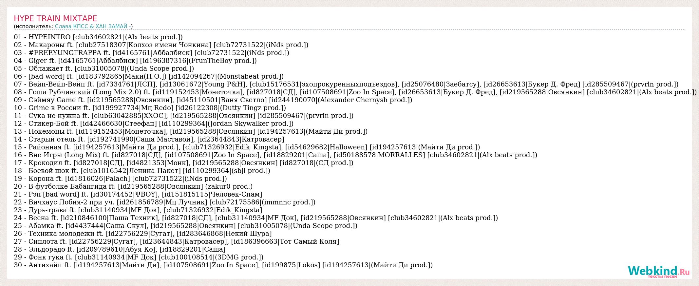Click the Webkind.Ru logo
This screenshot has width=699, height=286.
[658, 272]
